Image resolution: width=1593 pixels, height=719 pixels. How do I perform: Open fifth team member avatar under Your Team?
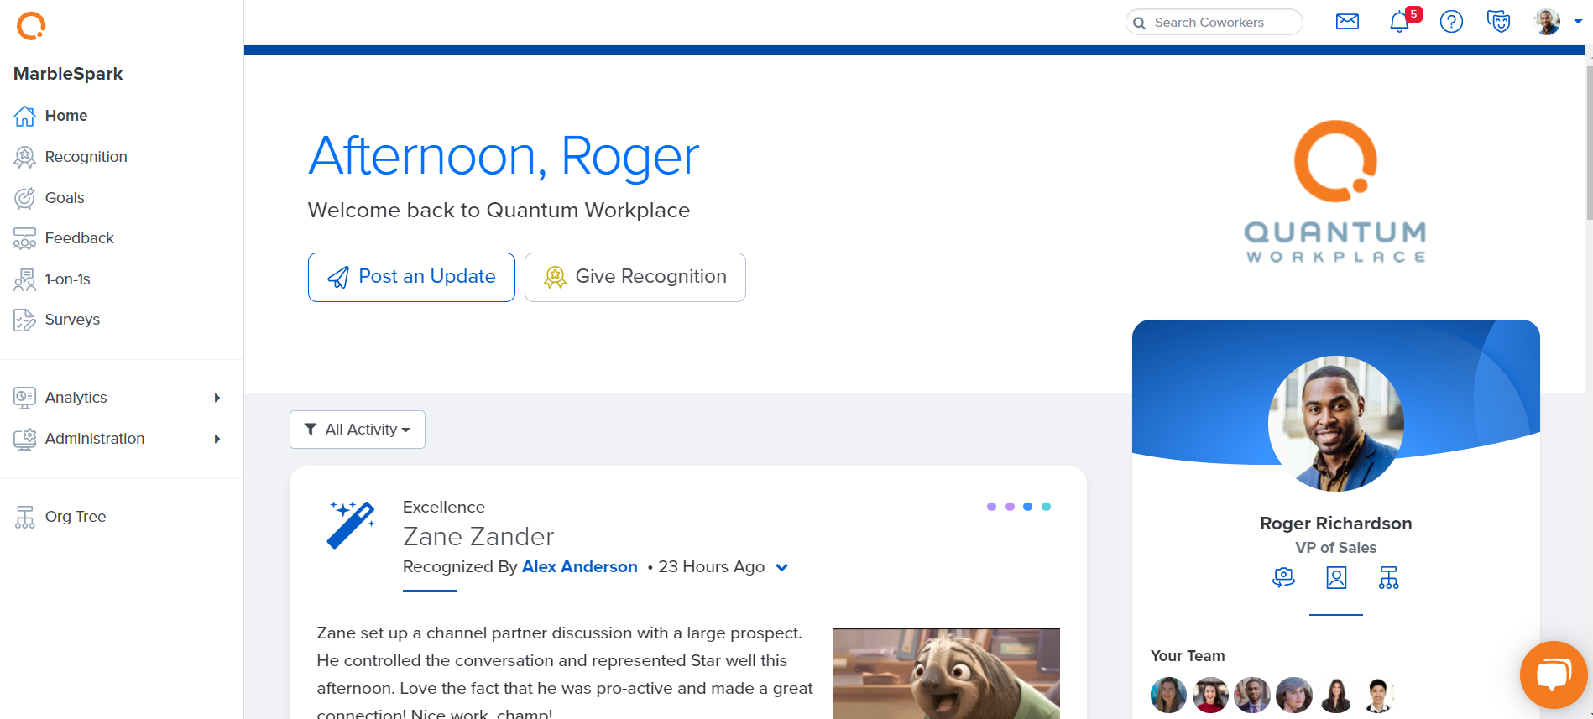point(1336,695)
